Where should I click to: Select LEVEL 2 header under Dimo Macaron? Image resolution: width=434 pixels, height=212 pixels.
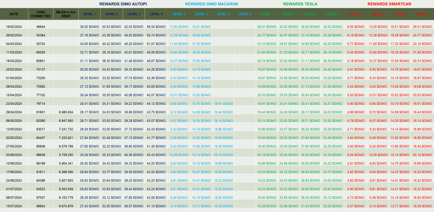coord(201,14)
